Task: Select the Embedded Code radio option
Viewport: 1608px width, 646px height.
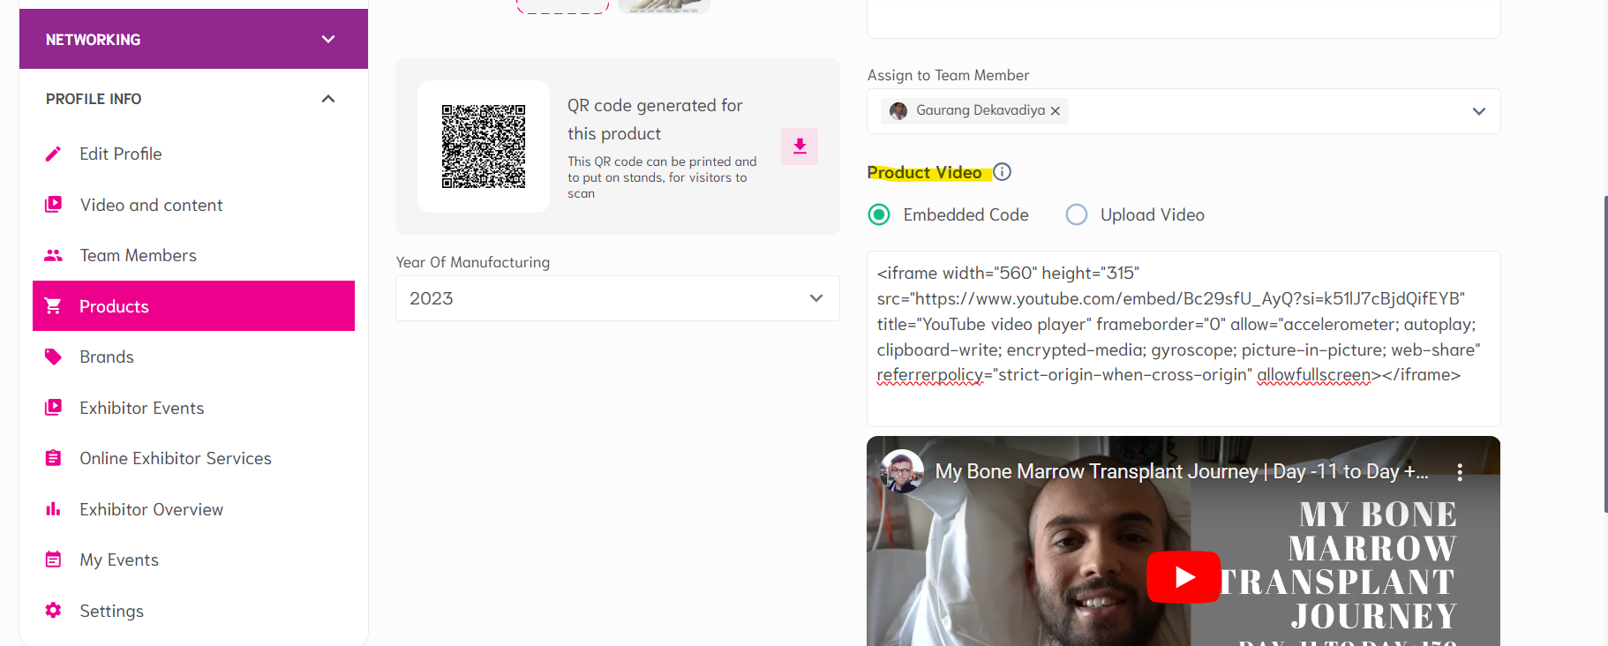Action: tap(879, 215)
